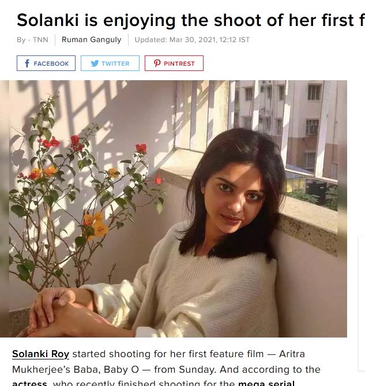Viewport: 365px width, 386px height.
Task: Share the article via FACEBOOK button label
Action: 51,64
